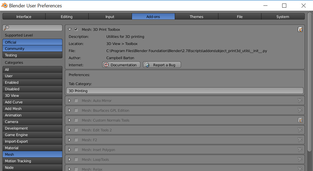Viewport: 313px width, 171px height.
Task: Click the official support icon for 3D Print Toolbox
Action: coord(300,29)
